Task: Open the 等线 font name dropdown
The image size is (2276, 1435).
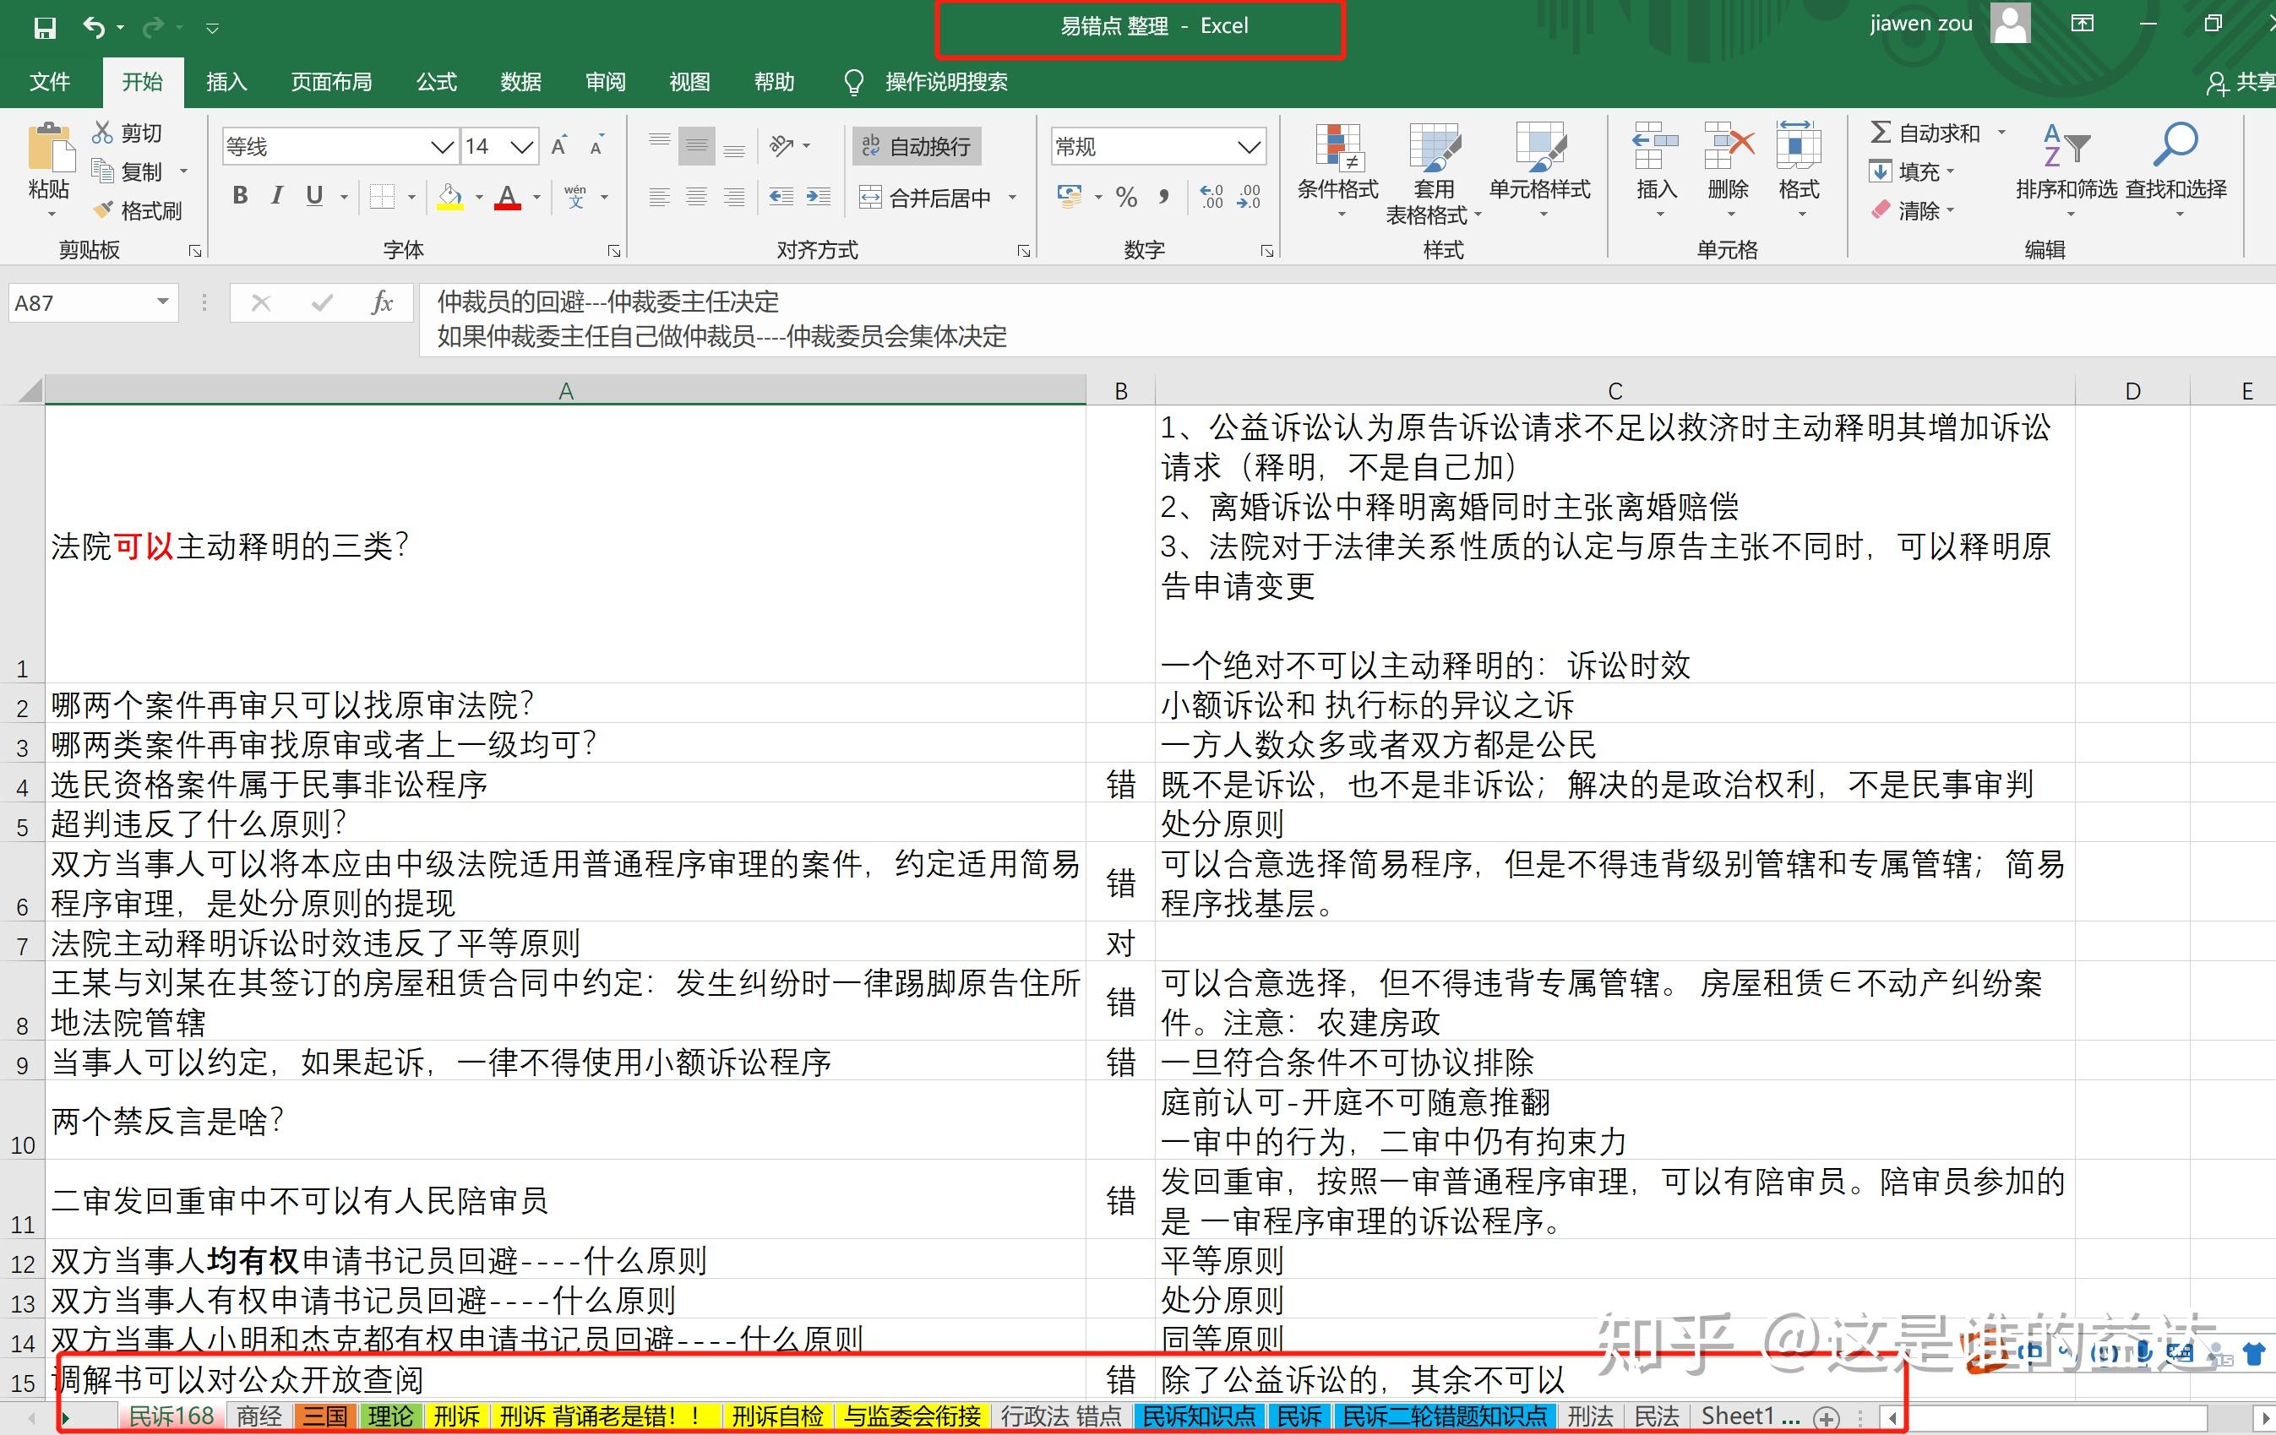Action: pos(441,146)
